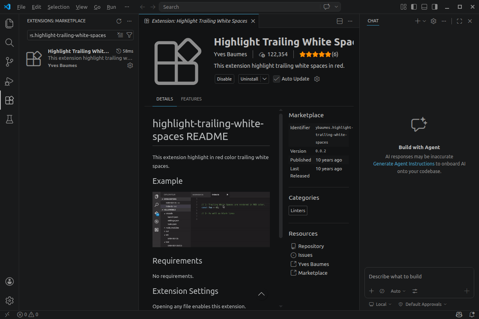Clear extensions search results icon

tap(120, 35)
